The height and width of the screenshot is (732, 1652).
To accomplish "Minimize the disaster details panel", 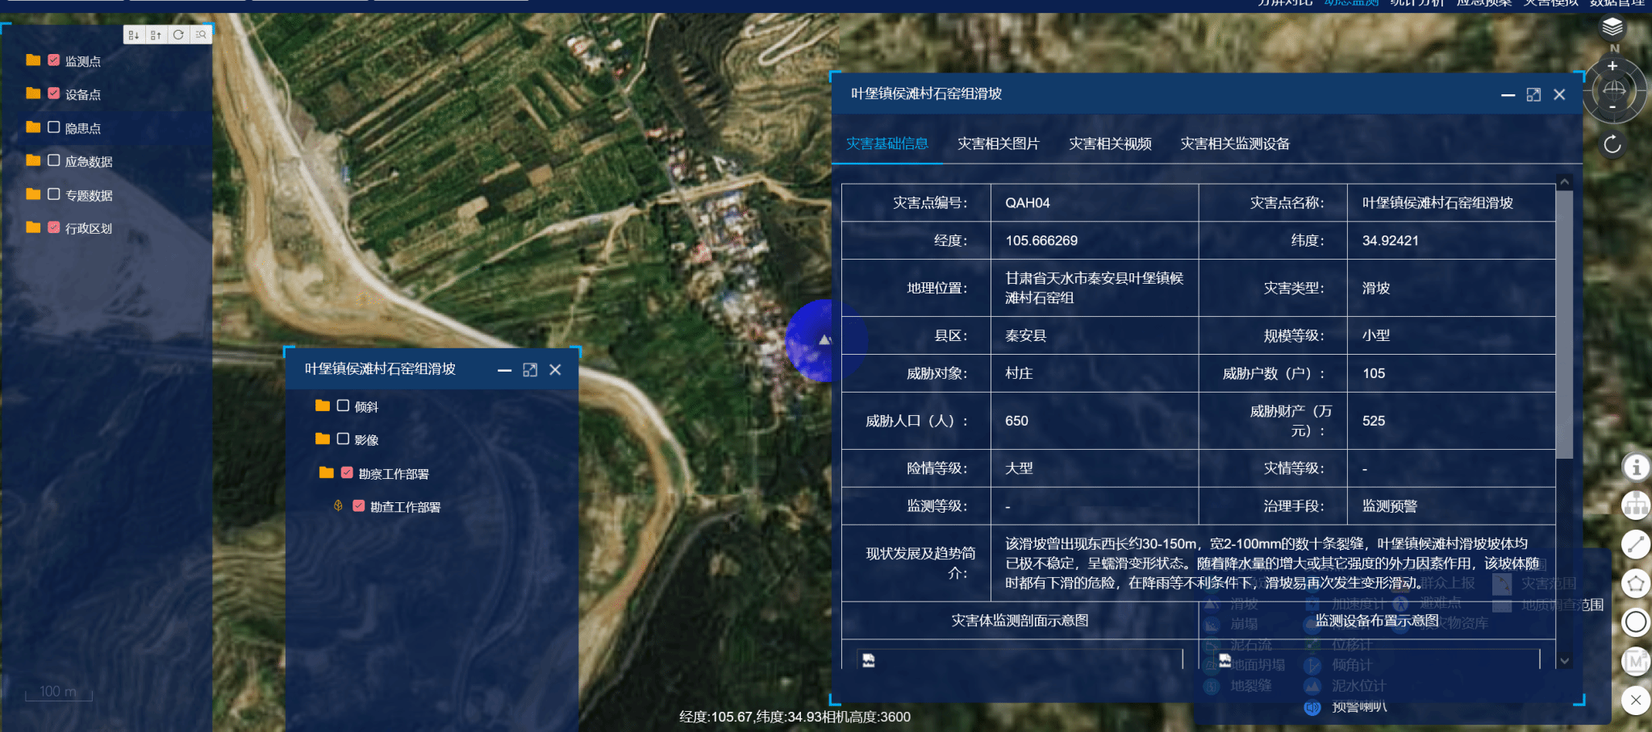I will (x=1508, y=95).
